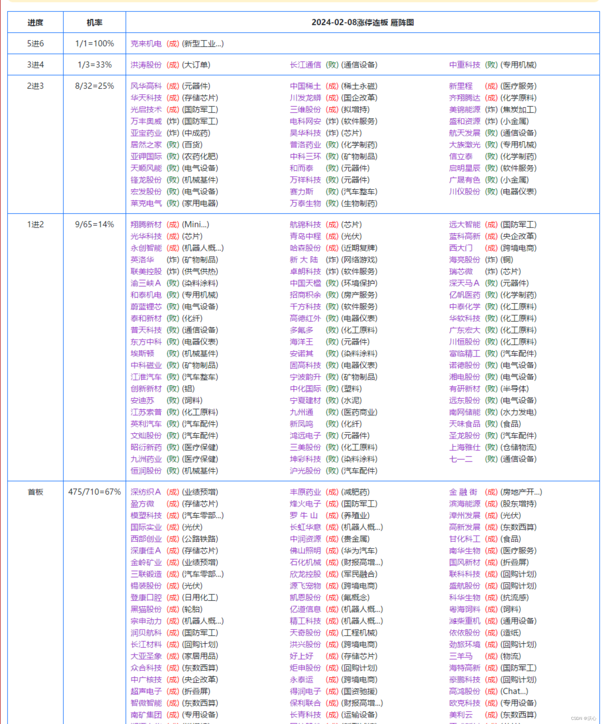This screenshot has height=724, width=602.
Task: Click 罗牛山 stock name
Action: point(304,515)
